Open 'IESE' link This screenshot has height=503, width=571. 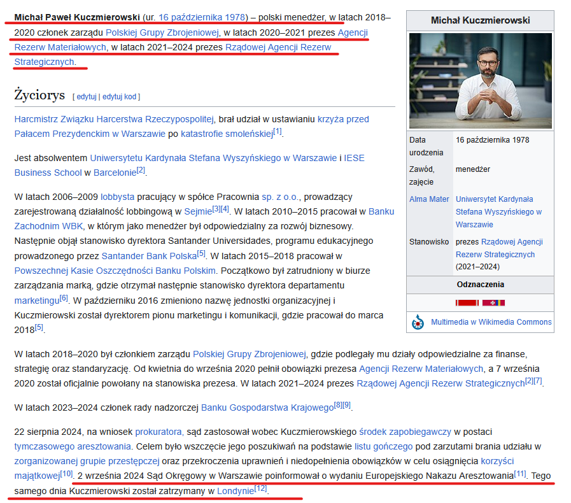tap(354, 158)
